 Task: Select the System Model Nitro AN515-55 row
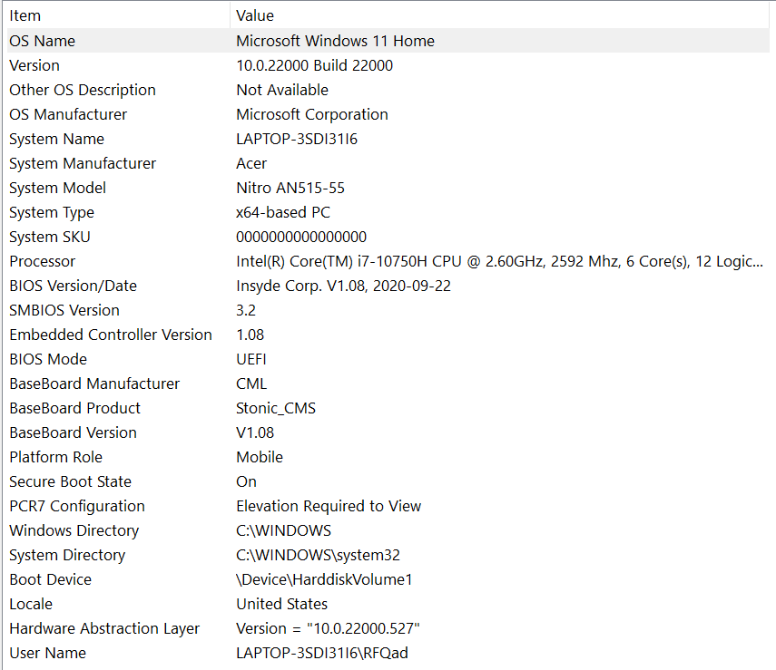coord(388,188)
